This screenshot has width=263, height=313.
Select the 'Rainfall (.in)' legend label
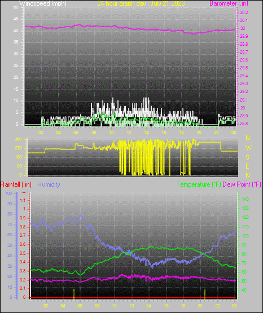[x=16, y=184]
